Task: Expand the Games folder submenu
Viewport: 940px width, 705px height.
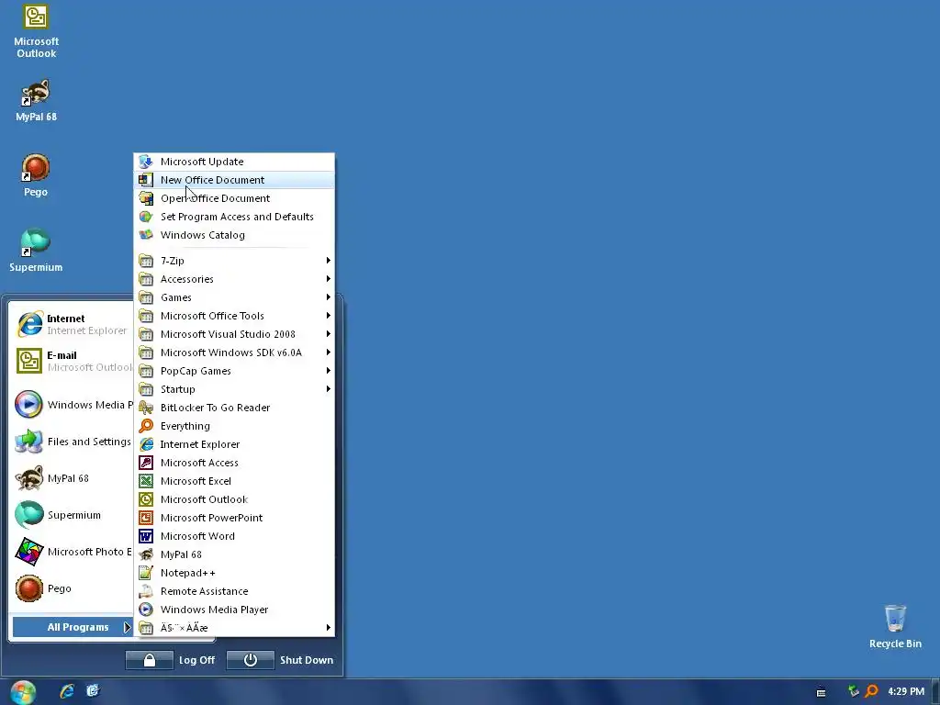Action: click(234, 297)
